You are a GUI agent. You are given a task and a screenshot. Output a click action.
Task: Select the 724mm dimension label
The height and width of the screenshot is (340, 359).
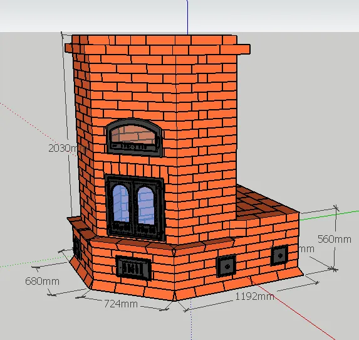click(121, 304)
